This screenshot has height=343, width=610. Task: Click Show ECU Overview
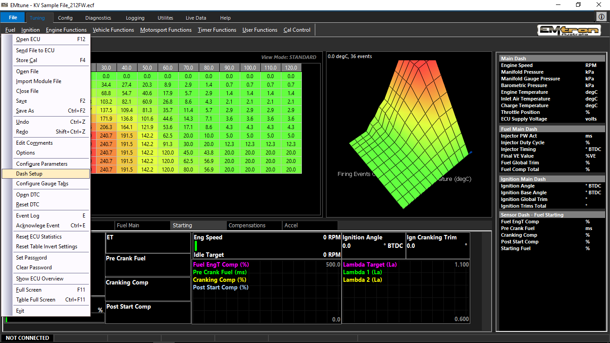(x=40, y=279)
